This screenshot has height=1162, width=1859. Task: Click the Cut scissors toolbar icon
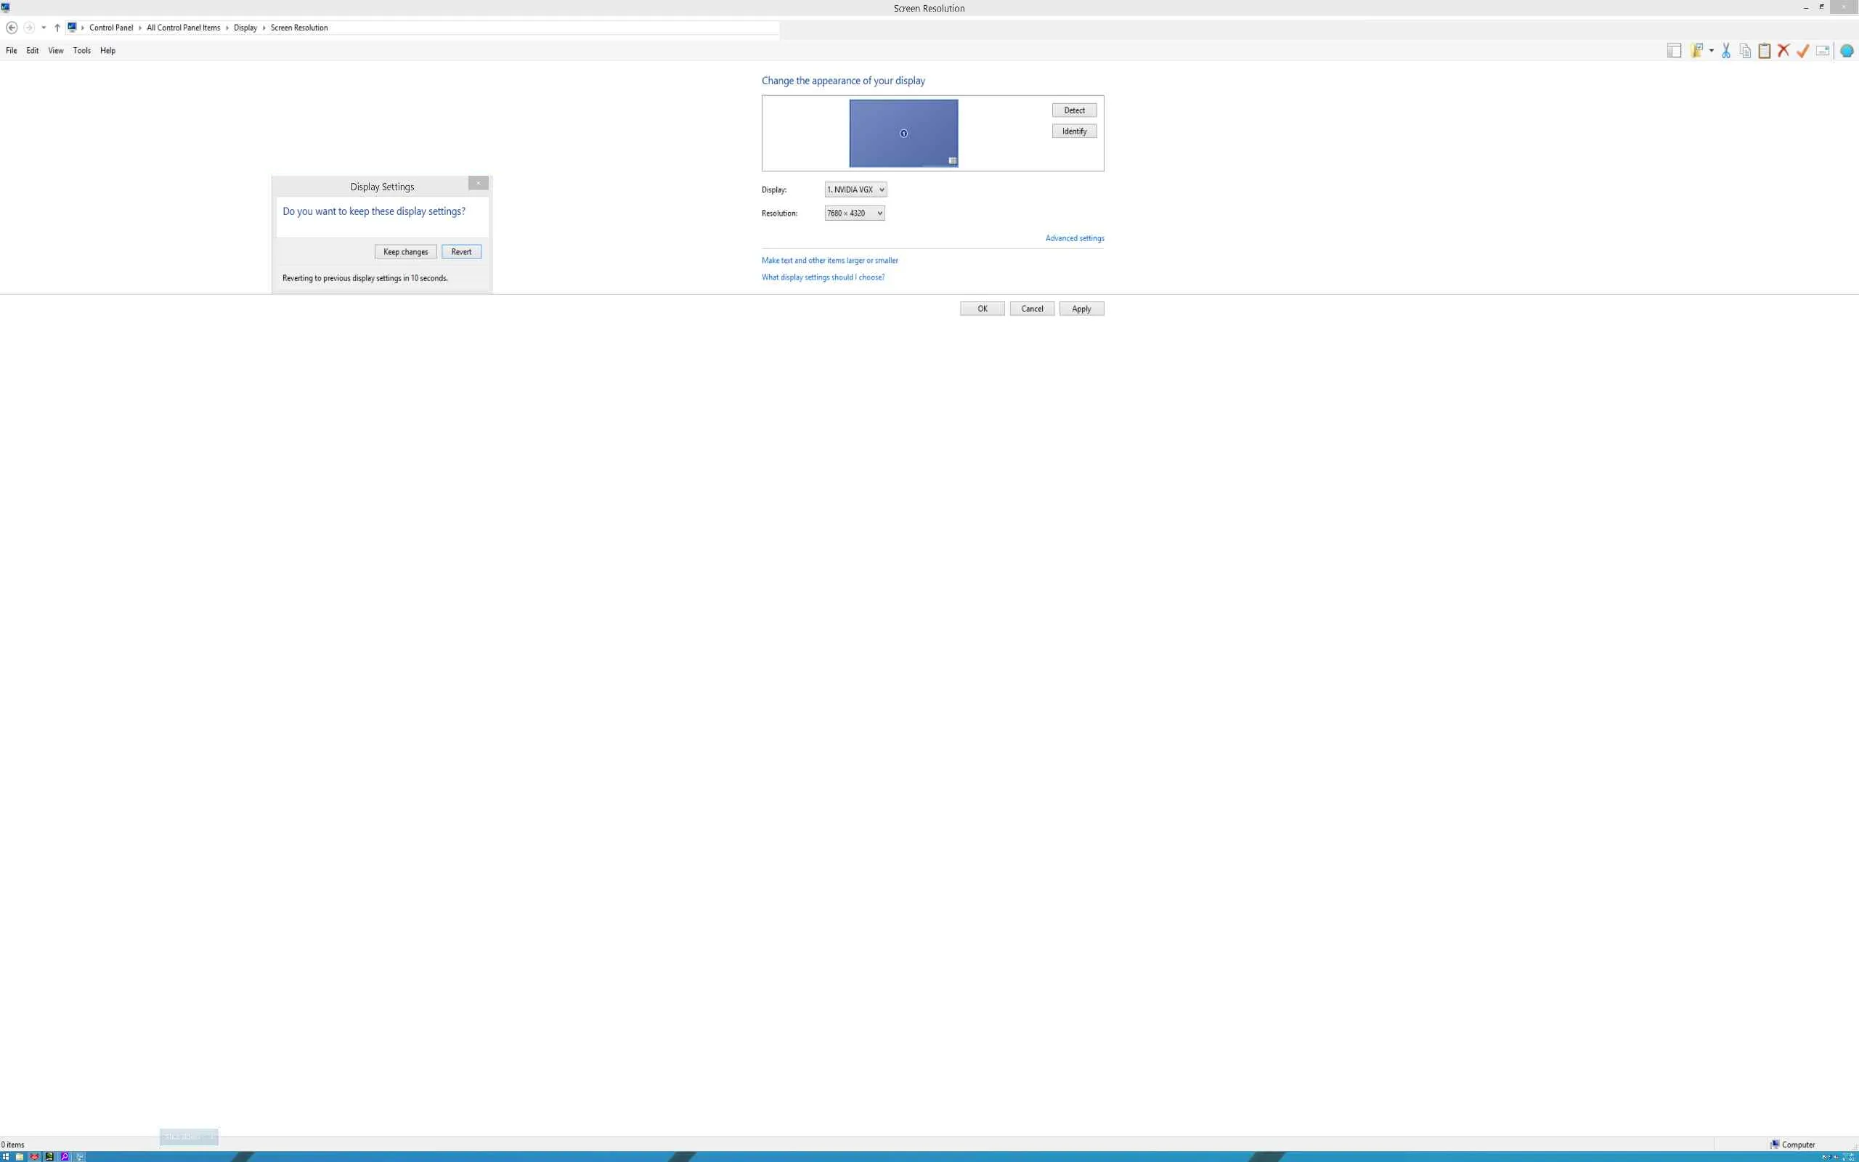1725,51
